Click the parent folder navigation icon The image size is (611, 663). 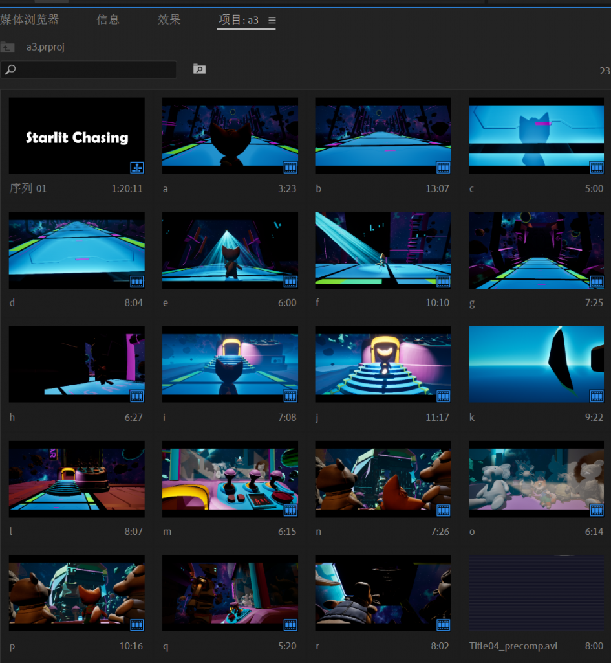click(x=7, y=47)
